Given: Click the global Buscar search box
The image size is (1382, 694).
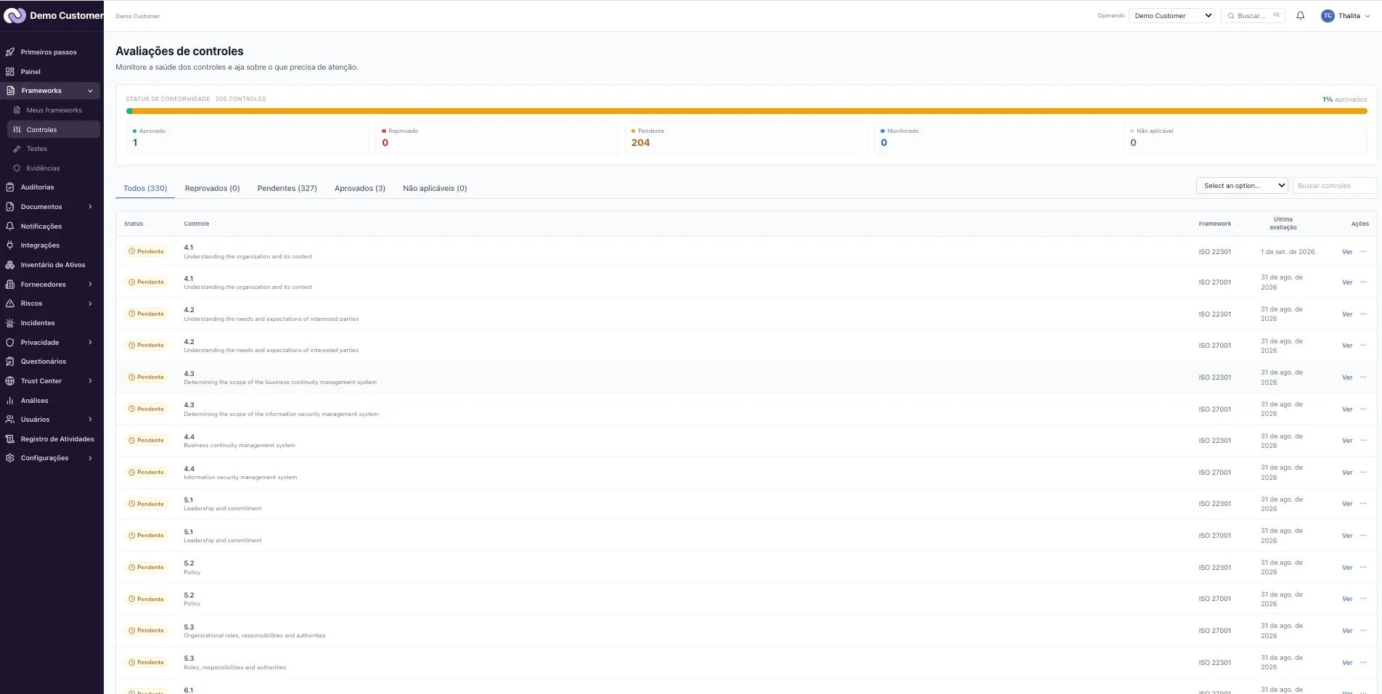Looking at the screenshot, I should pyautogui.click(x=1253, y=15).
